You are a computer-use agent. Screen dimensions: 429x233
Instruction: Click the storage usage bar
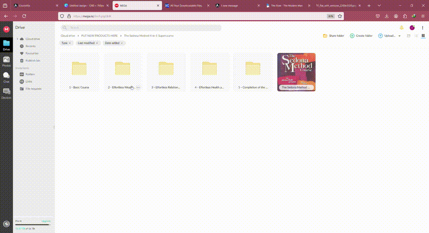(33, 225)
